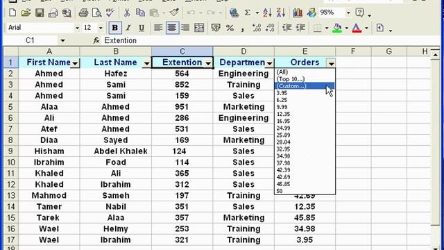Viewport: 444px width, 250px height.
Task: Open the Fill Color palette arrow
Action: click(x=347, y=28)
